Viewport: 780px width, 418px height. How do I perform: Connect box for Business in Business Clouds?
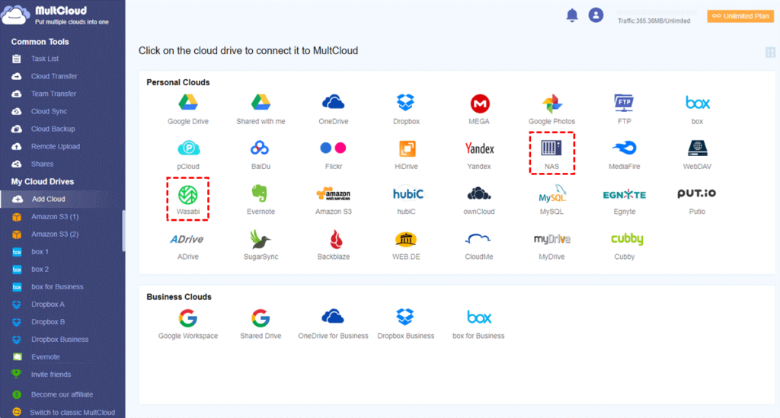[x=478, y=324]
